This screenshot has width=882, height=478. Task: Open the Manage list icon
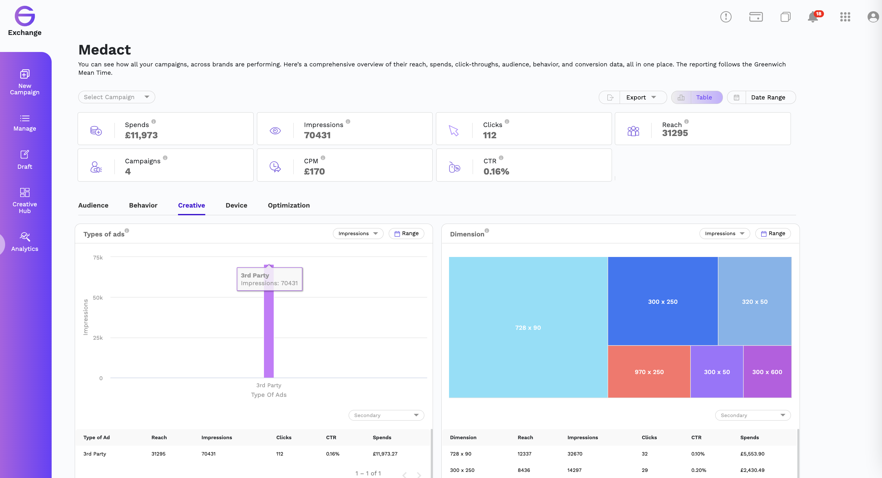(25, 118)
